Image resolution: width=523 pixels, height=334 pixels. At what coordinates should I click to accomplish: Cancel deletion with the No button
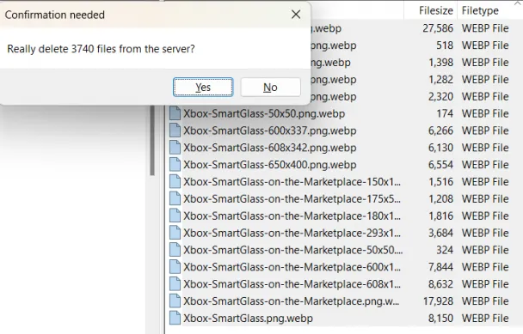[270, 88]
